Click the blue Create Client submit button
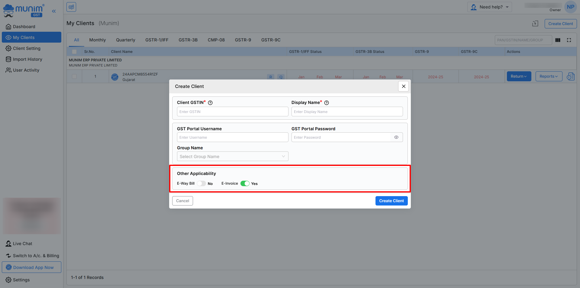 click(391, 201)
